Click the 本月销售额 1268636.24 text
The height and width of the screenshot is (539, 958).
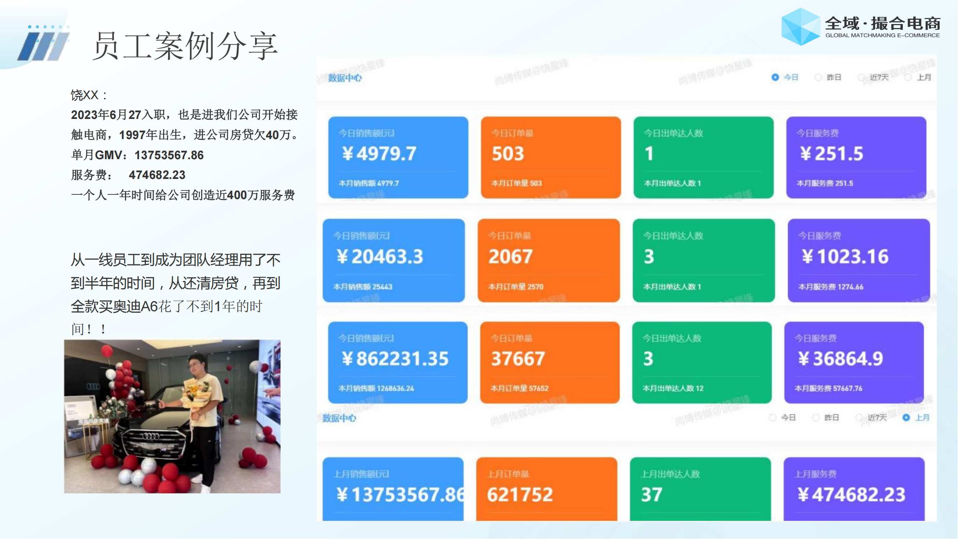pyautogui.click(x=376, y=388)
